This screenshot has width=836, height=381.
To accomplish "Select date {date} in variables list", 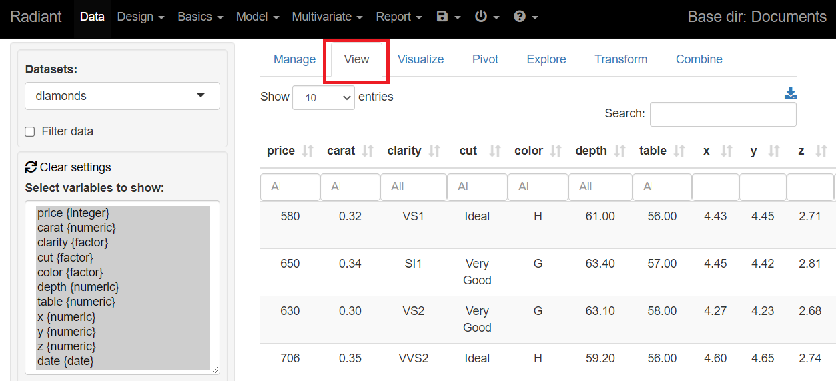I will click(x=65, y=361).
